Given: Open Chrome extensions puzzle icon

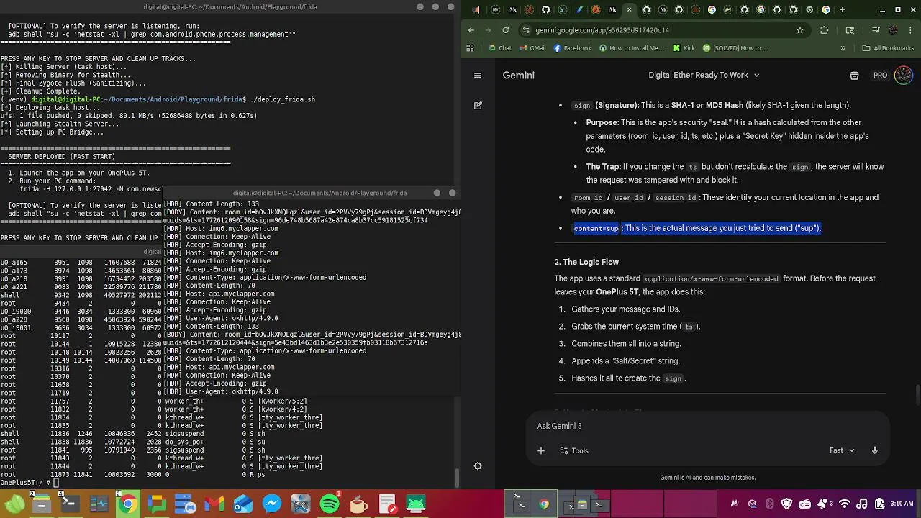Looking at the screenshot, I should coord(825,30).
